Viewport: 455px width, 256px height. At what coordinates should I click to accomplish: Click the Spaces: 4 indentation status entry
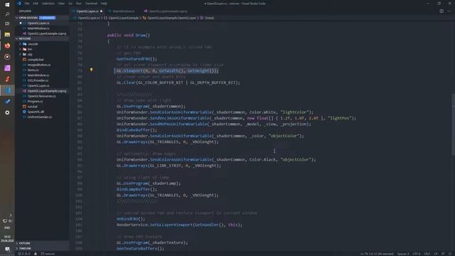coord(403,254)
